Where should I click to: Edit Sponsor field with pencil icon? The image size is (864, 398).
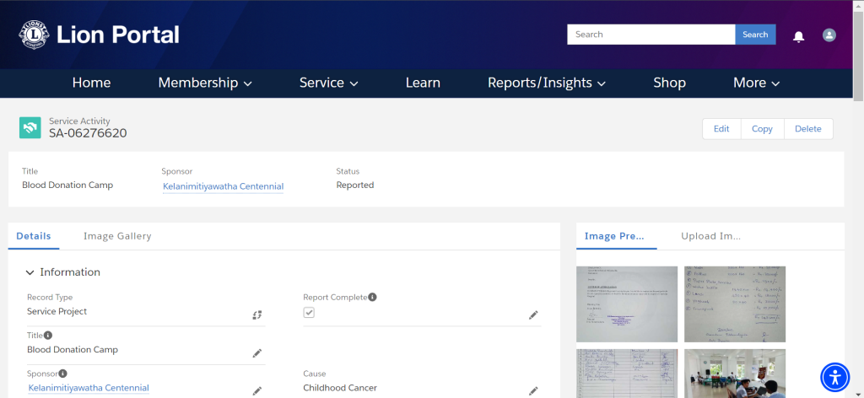tap(257, 391)
